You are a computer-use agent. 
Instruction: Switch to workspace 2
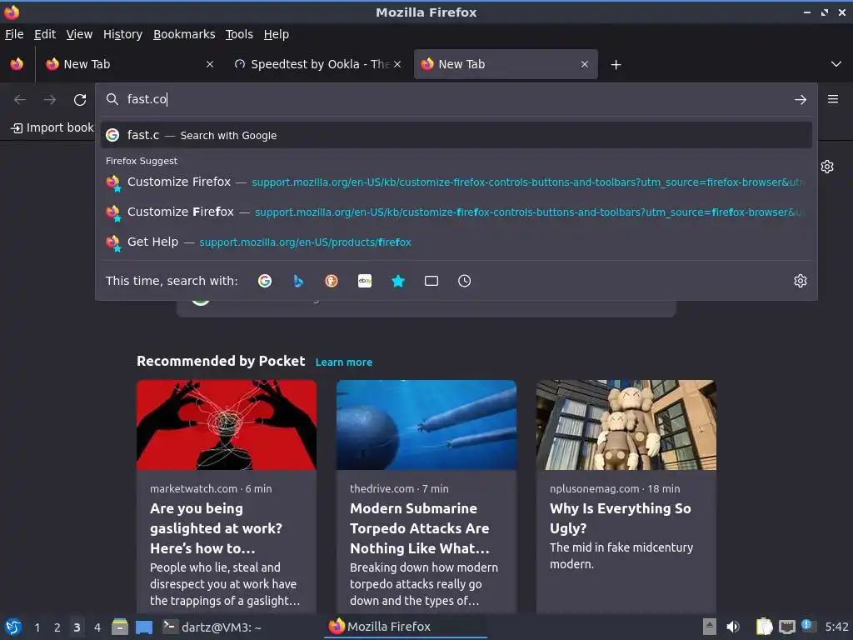click(x=57, y=627)
